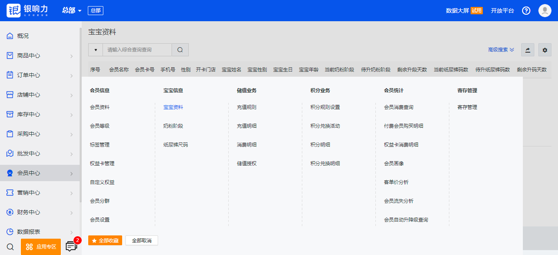Click the bottom-left sidebar search icon
Screen dimensions: 558x255
pos(11,247)
